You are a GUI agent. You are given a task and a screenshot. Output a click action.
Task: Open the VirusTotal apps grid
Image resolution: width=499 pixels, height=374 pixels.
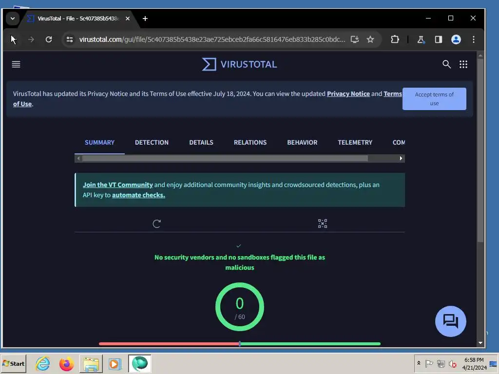click(x=463, y=64)
